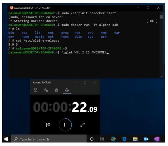The width and height of the screenshot is (168, 146).
Task: Open Outlook from the taskbar
Action: point(146,139)
